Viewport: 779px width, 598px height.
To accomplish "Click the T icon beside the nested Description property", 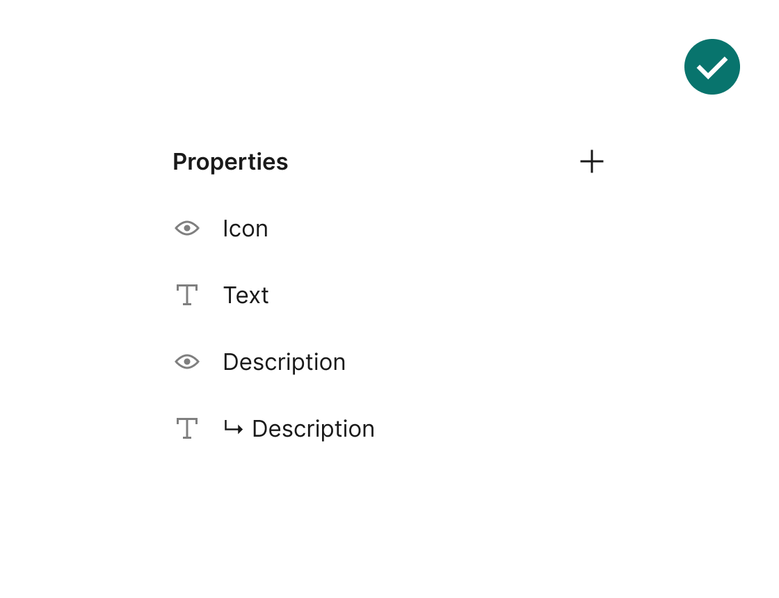I will (186, 428).
